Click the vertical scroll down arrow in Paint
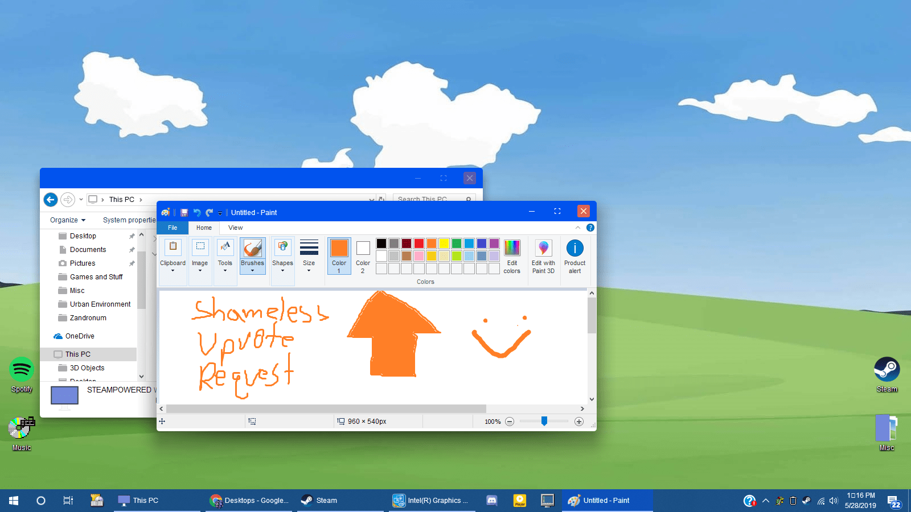 (592, 399)
